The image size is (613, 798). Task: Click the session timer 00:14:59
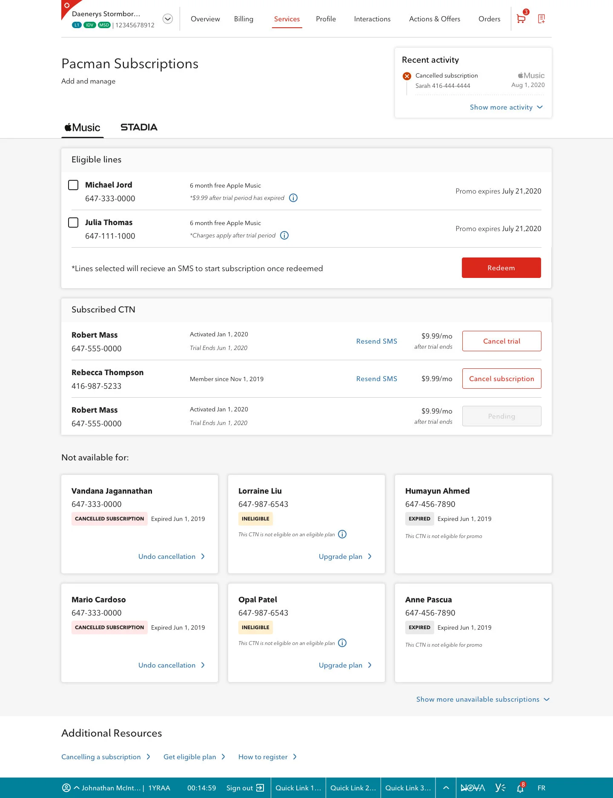point(202,788)
